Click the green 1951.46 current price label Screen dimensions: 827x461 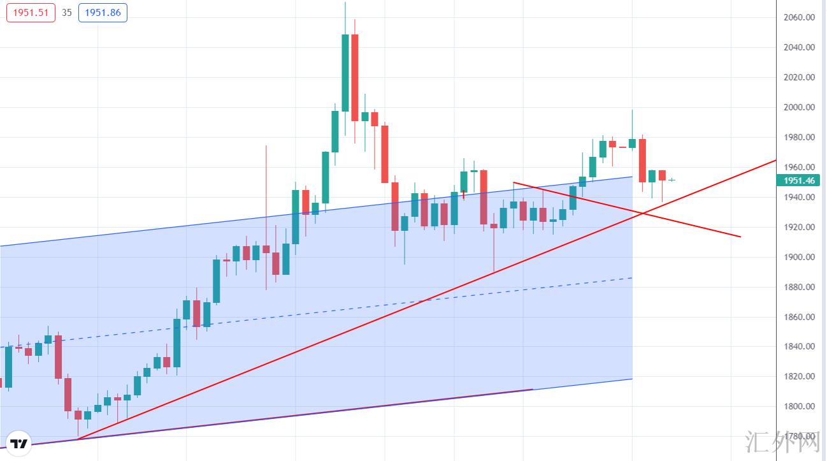(x=799, y=180)
